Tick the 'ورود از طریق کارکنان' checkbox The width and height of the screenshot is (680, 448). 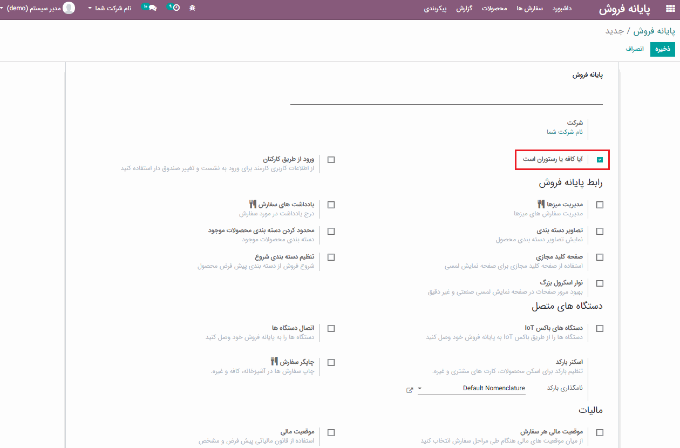point(331,160)
